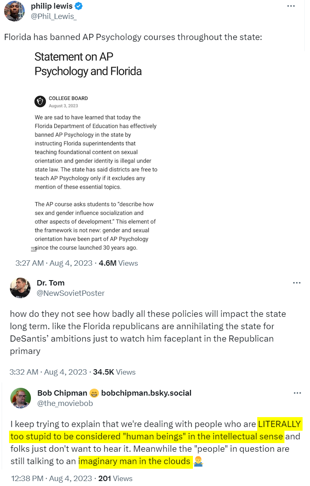
Task: Click the grinning emoji in Bob Chipman's name
Action: point(94,393)
